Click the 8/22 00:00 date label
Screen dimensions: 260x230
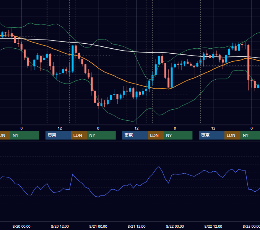point(175,226)
